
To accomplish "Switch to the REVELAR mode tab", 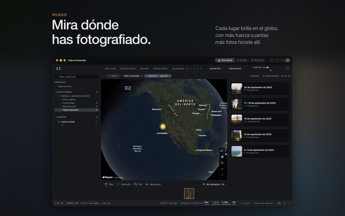I will click(257, 60).
